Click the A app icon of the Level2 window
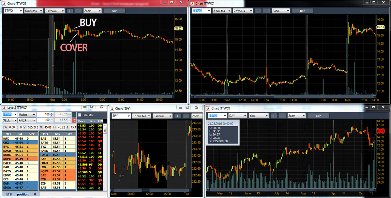Viewport: 391px width, 198px height. pyautogui.click(x=4, y=108)
